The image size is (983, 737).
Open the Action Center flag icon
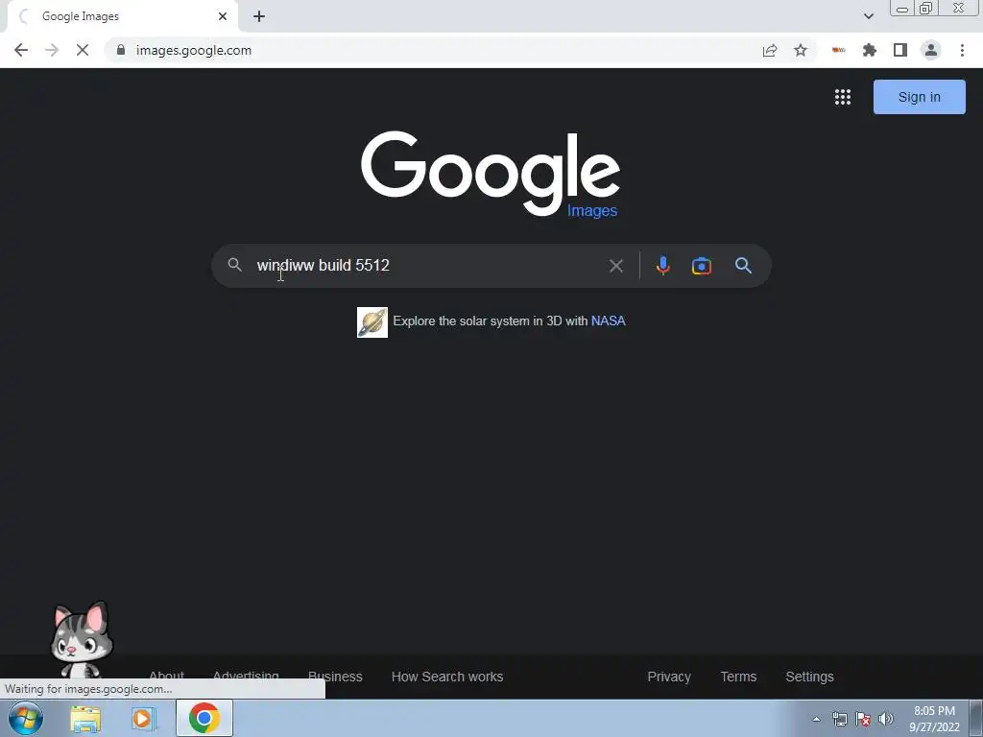(863, 719)
